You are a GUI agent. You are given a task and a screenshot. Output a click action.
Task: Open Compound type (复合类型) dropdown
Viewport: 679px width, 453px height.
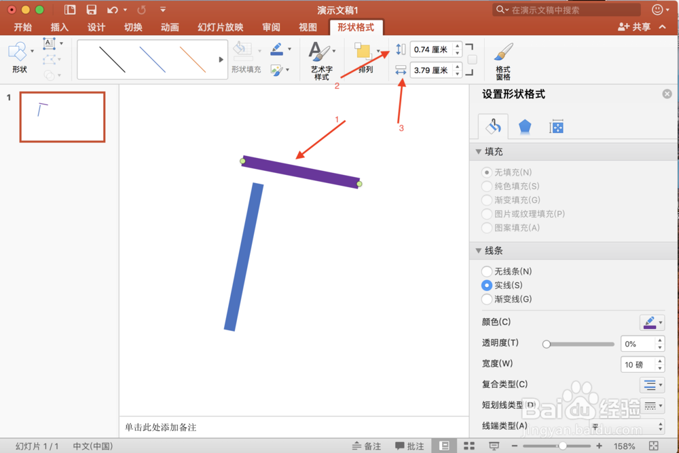(652, 385)
